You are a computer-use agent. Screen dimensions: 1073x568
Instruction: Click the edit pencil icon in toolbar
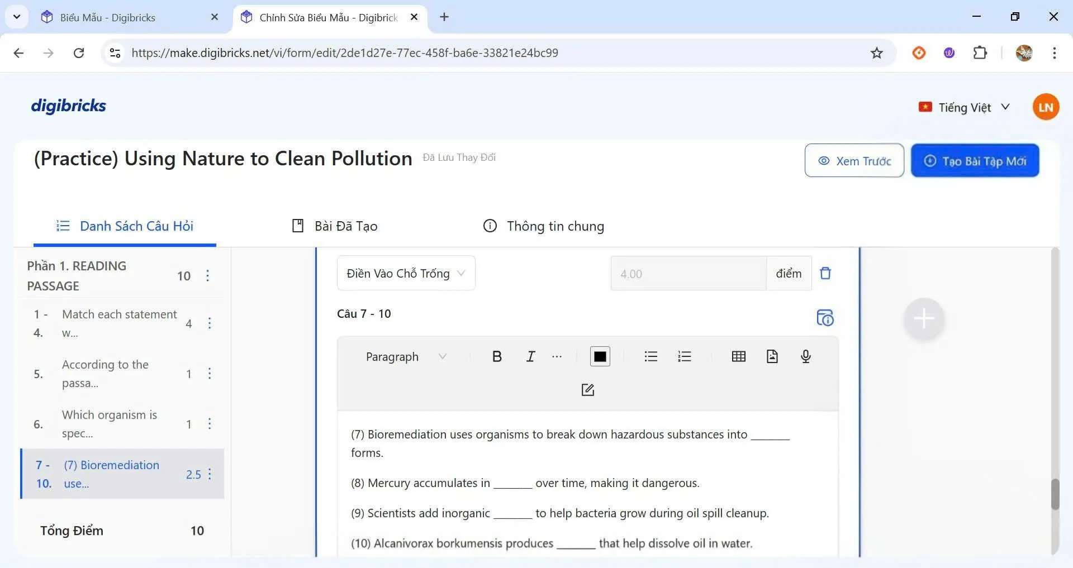pyautogui.click(x=587, y=390)
